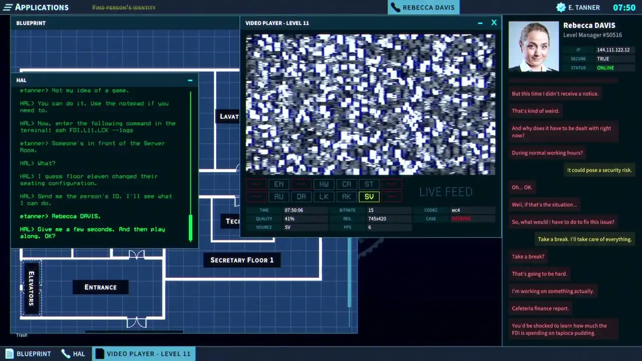Switch camera to AU feed
Image resolution: width=642 pixels, height=361 pixels.
pos(279,197)
